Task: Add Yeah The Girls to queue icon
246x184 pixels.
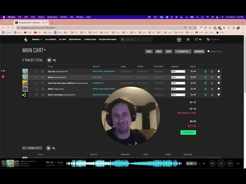Action: pos(43,83)
